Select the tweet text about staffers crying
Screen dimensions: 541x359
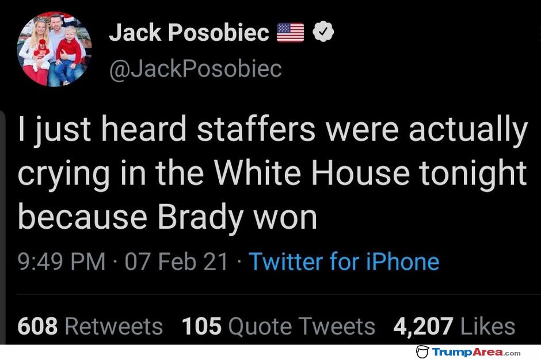tap(273, 174)
